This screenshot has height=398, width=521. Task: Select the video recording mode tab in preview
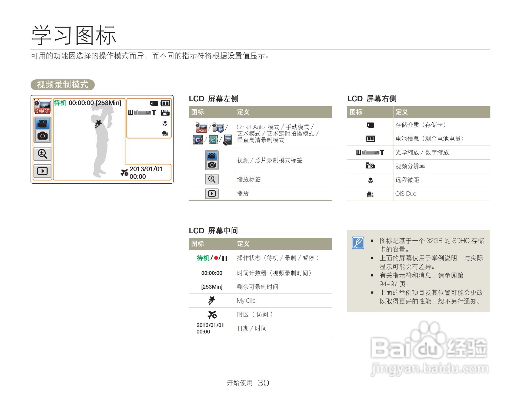(x=42, y=123)
